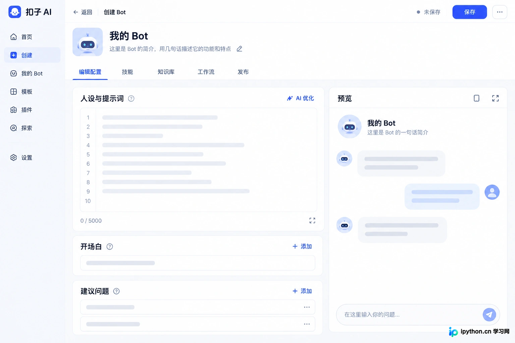
Task: Open 插件 in the sidebar
Action: click(33, 110)
